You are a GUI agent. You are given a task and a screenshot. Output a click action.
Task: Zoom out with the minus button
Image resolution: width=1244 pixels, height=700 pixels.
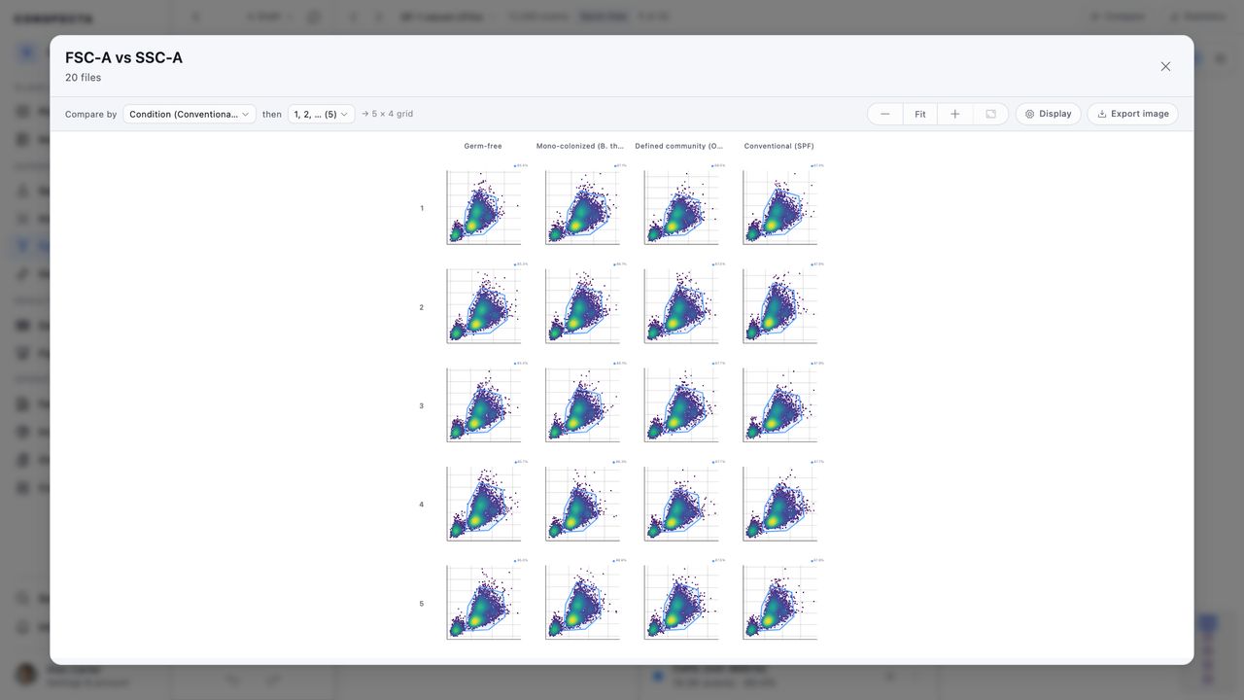(884, 114)
